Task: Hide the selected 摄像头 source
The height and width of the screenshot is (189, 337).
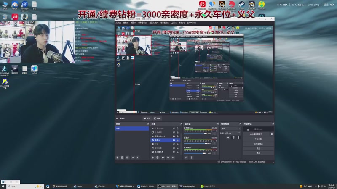Action: (x=174, y=140)
